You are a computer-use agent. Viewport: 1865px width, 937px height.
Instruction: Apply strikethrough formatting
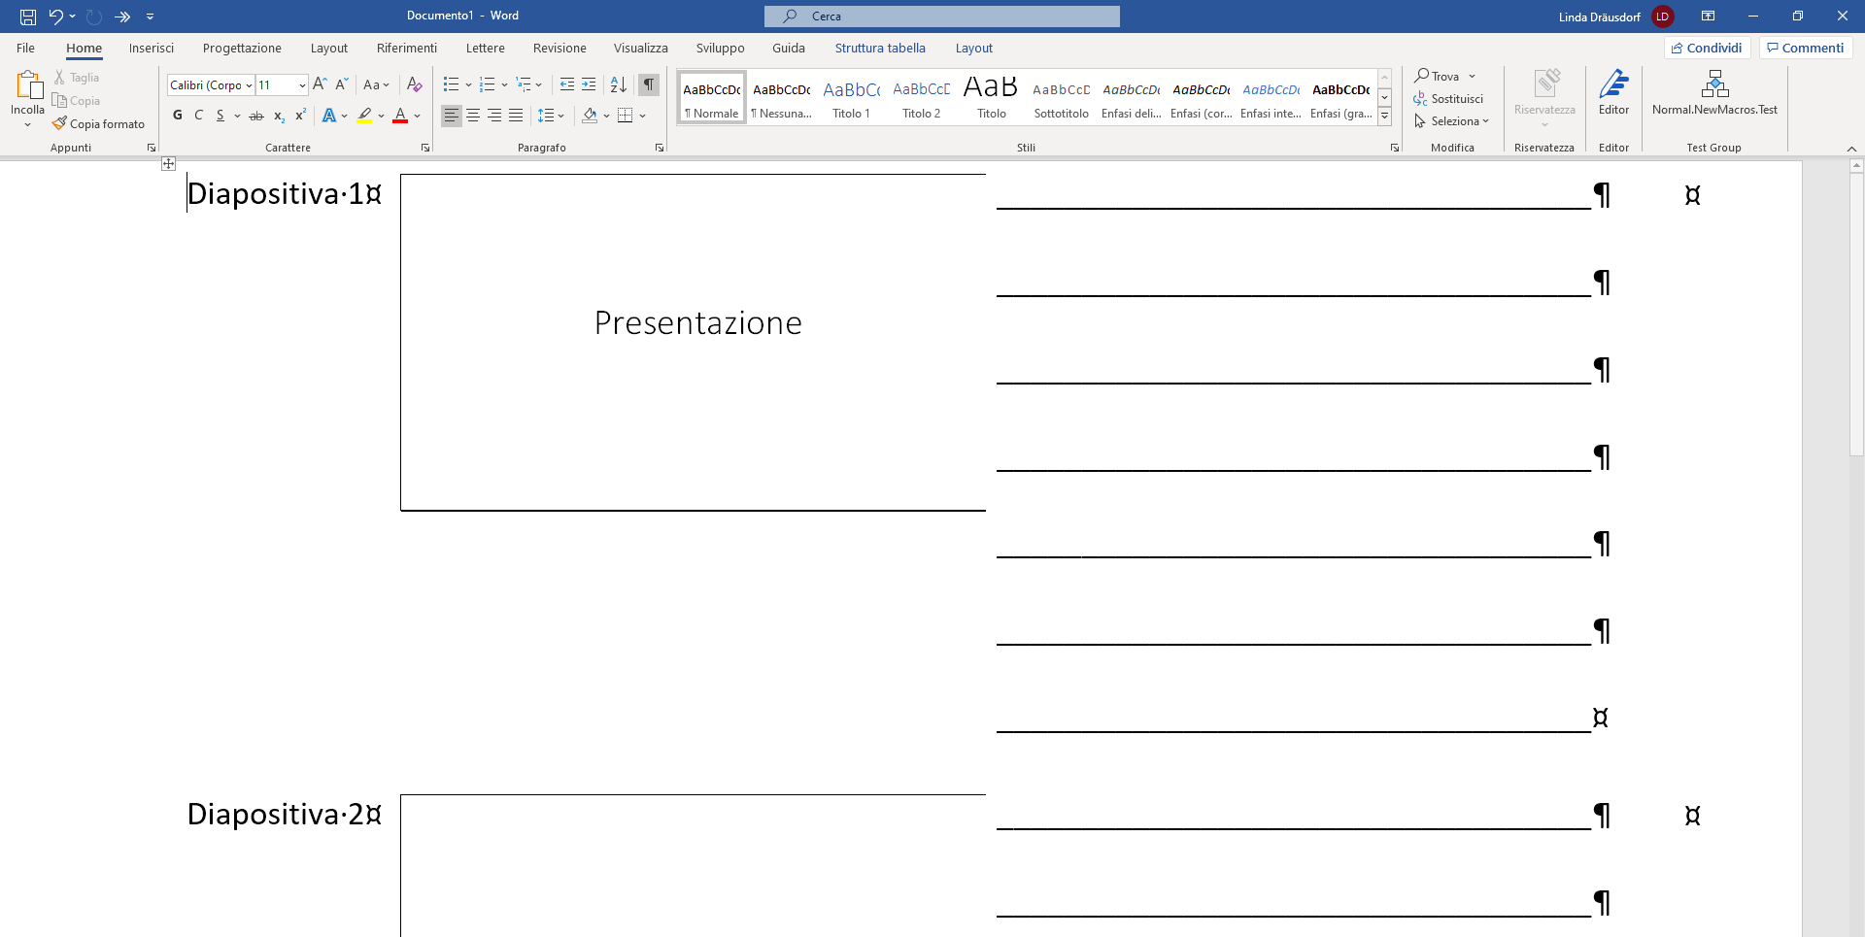pyautogui.click(x=256, y=116)
